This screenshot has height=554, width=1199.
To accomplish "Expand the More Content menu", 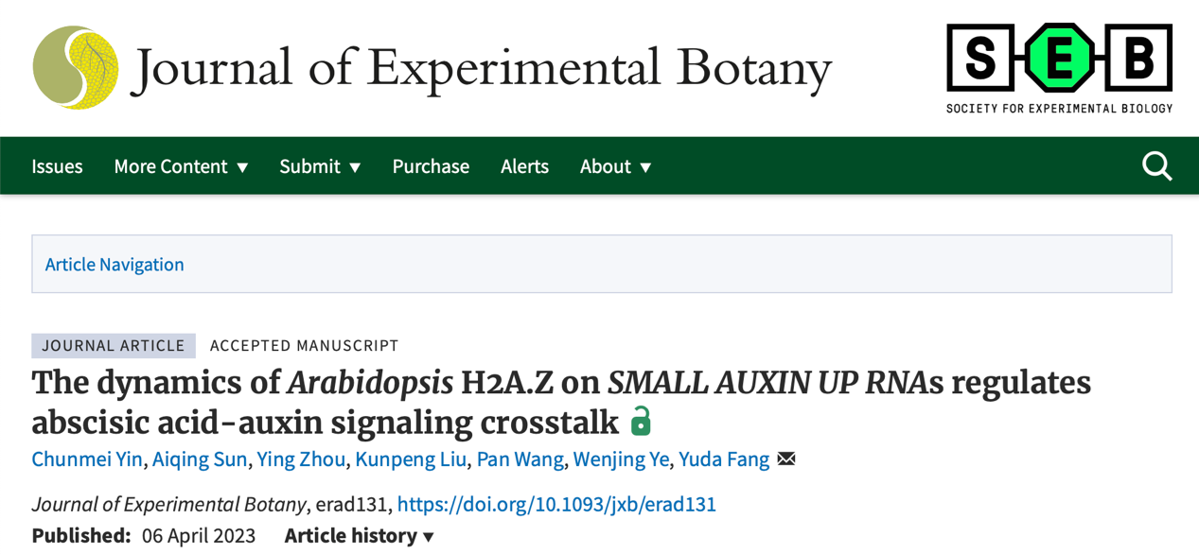I will (181, 166).
